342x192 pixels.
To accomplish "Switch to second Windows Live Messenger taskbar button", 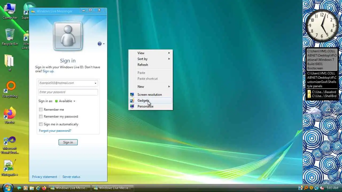I will (113, 188).
